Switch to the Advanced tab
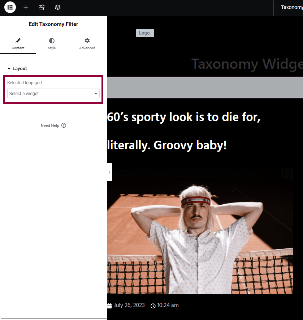The image size is (303, 320). click(87, 44)
